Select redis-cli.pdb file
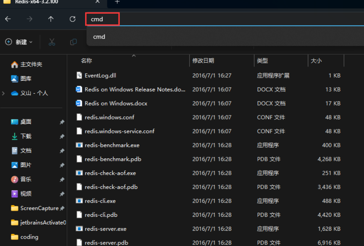 coord(101,215)
